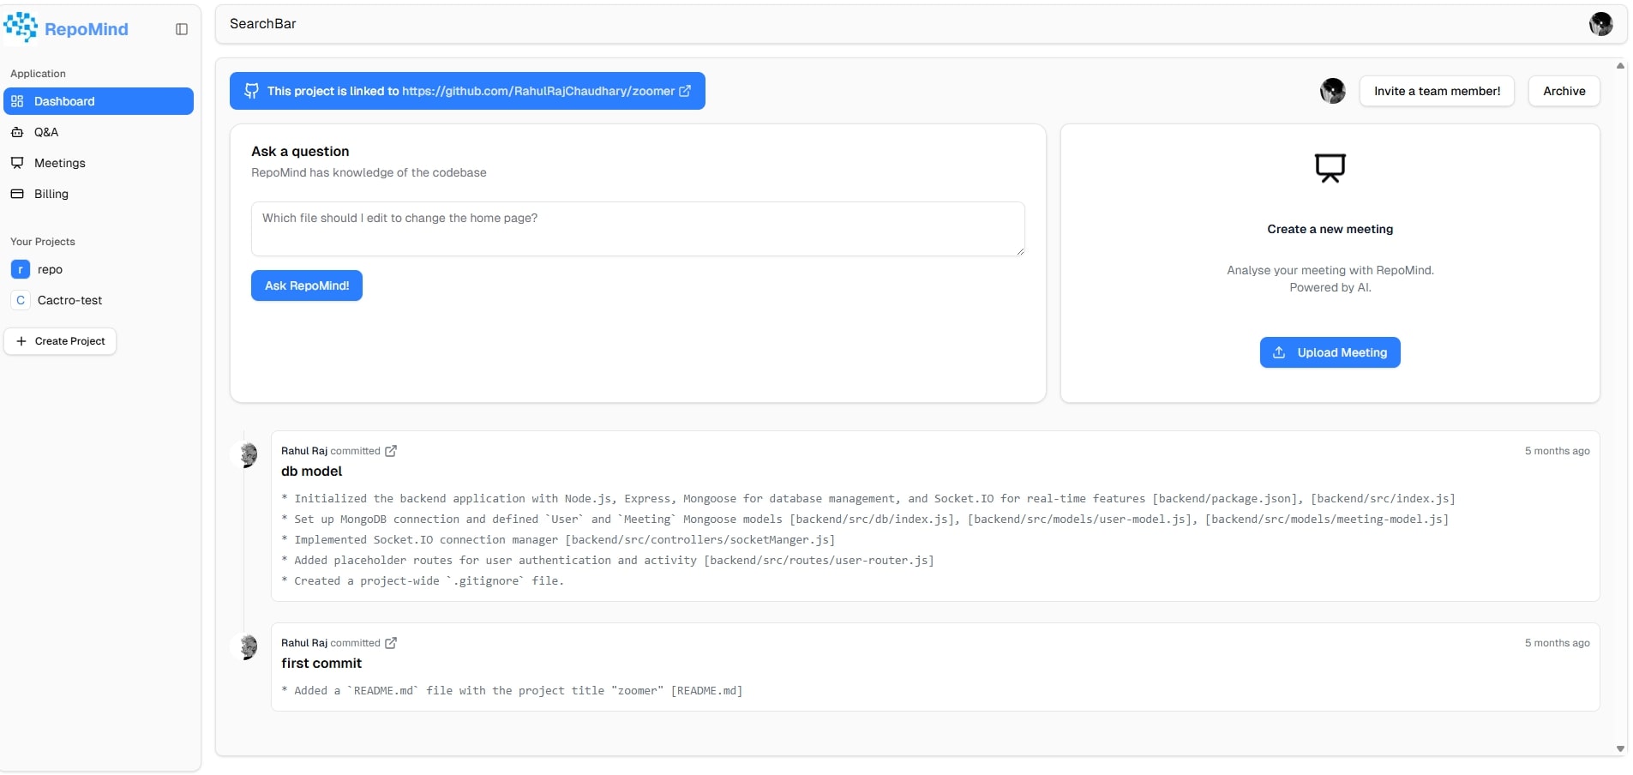Select the Dashboard grid icon

18,101
